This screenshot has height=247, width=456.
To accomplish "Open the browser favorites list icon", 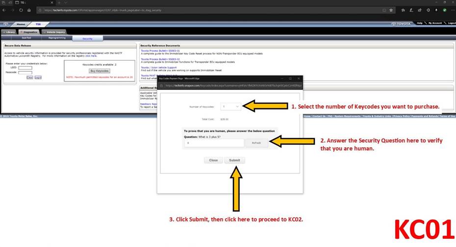I will 403,10.
